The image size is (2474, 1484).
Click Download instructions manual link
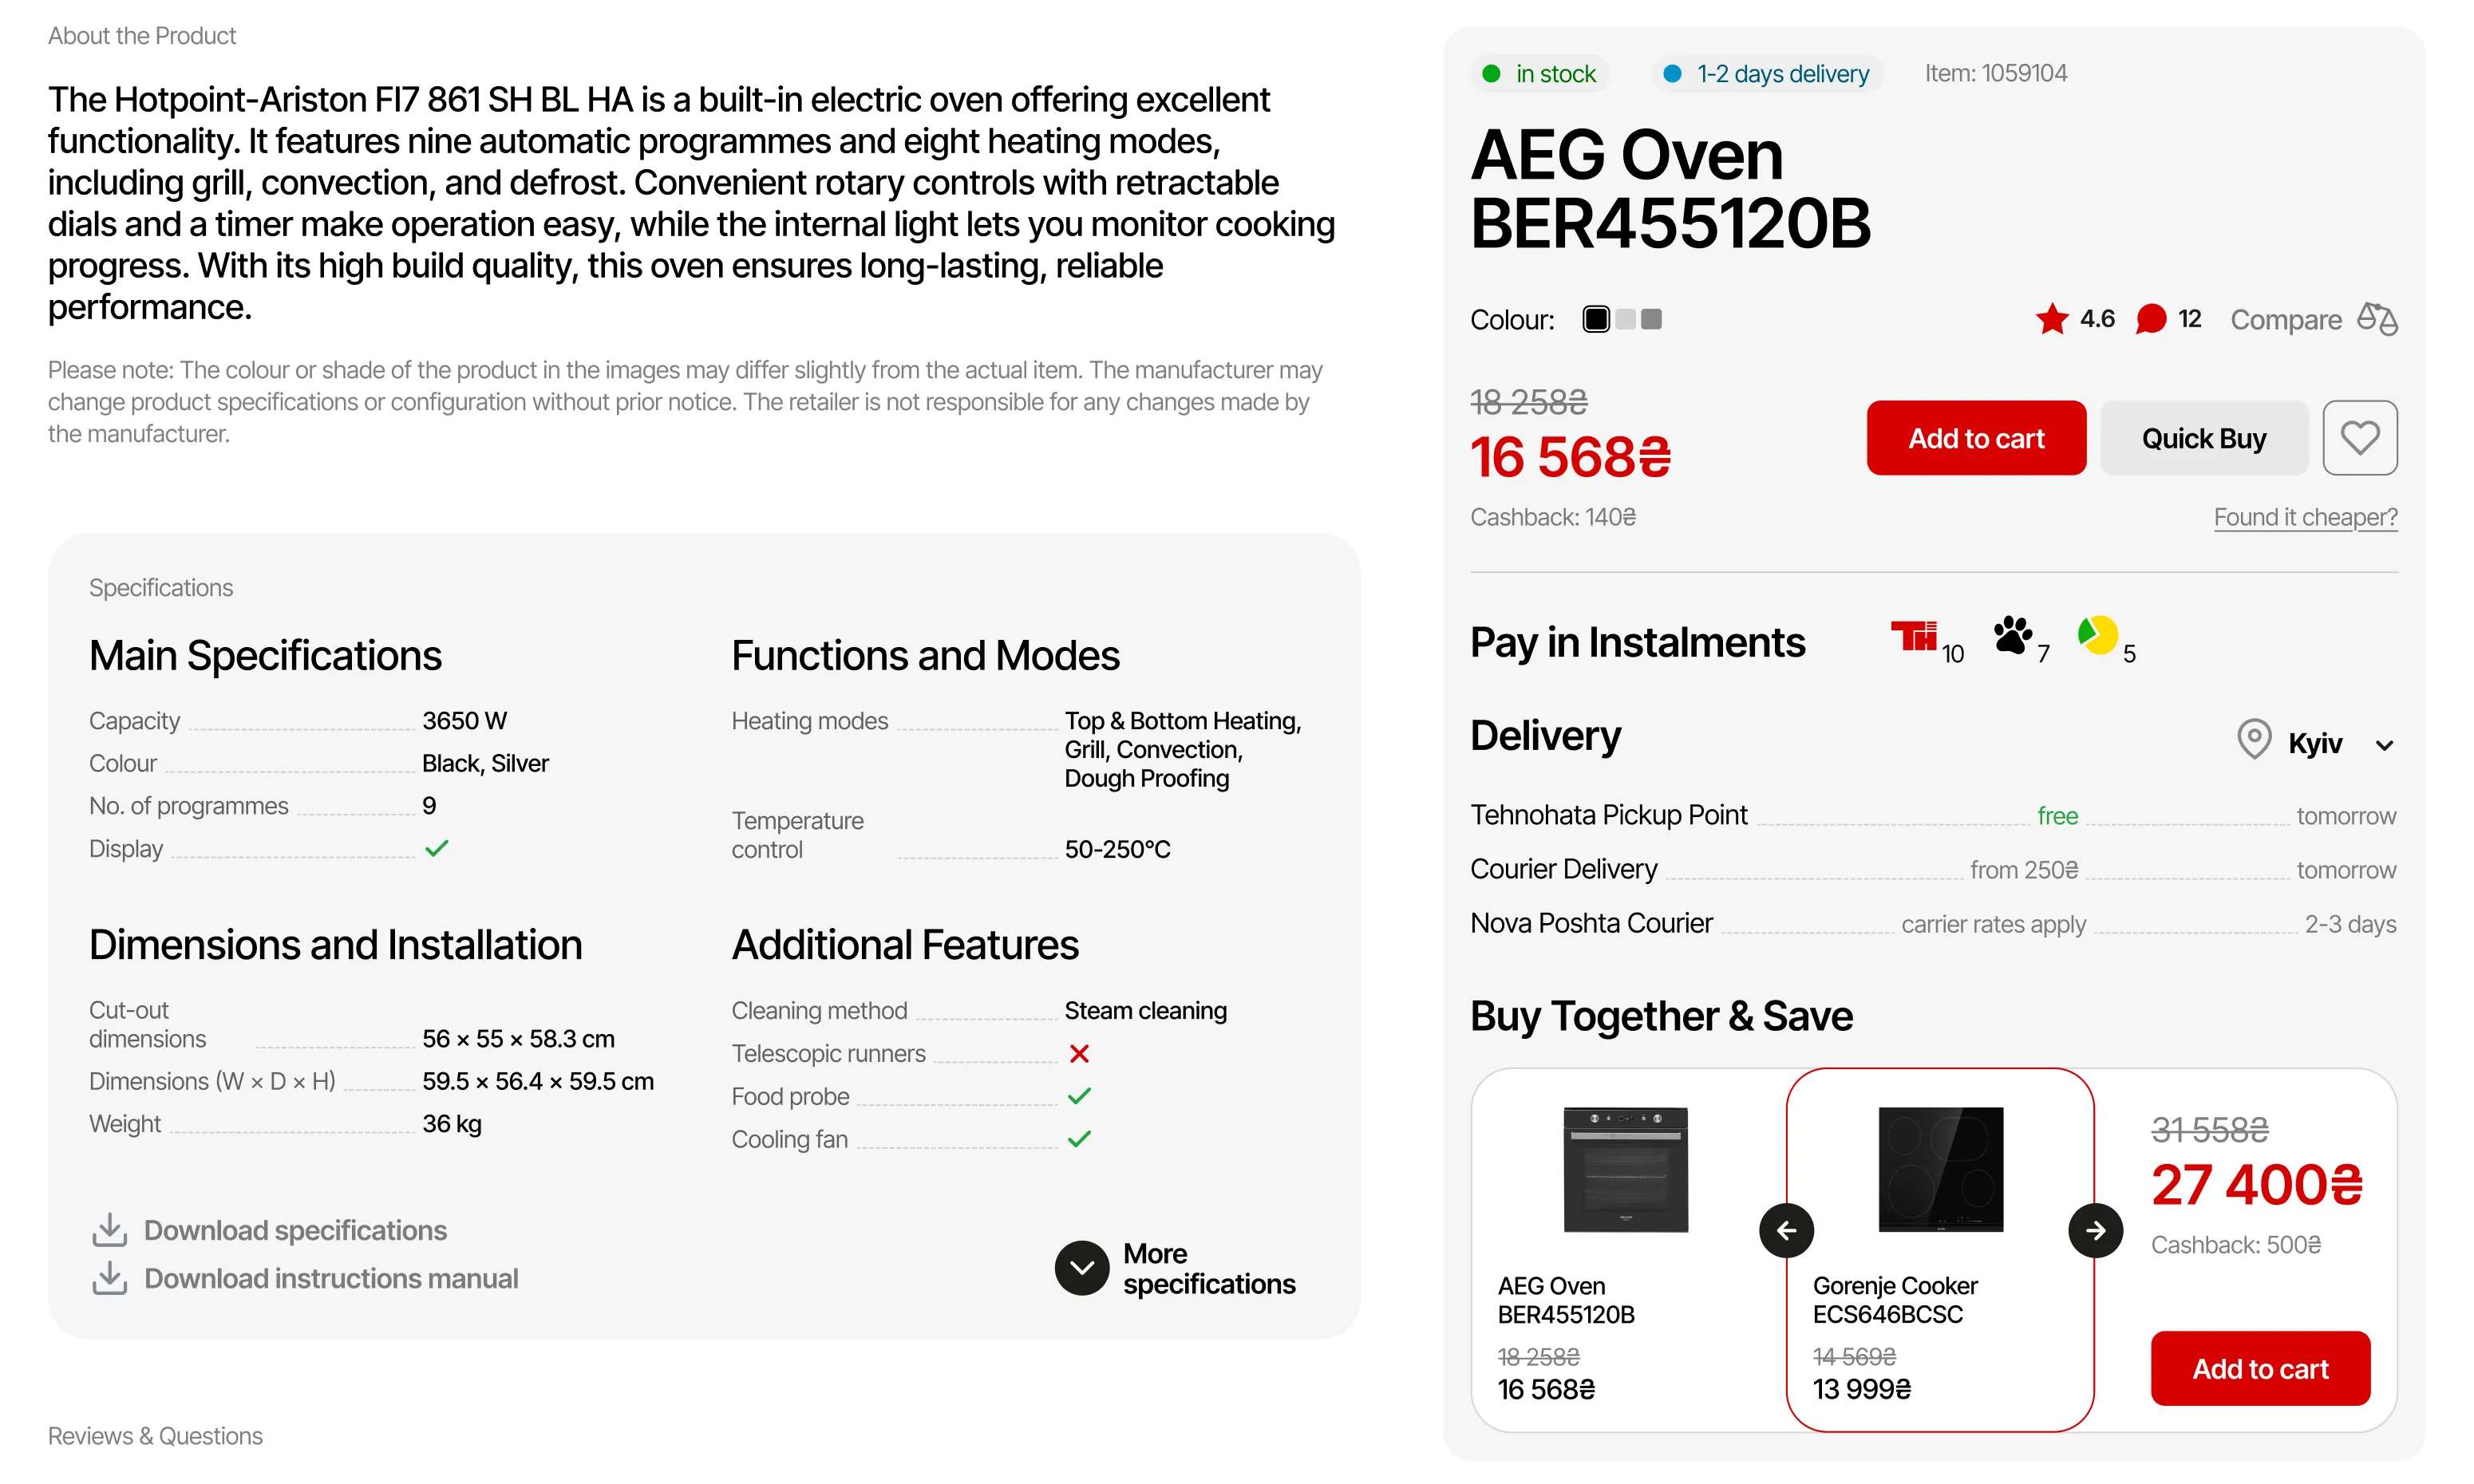(330, 1278)
